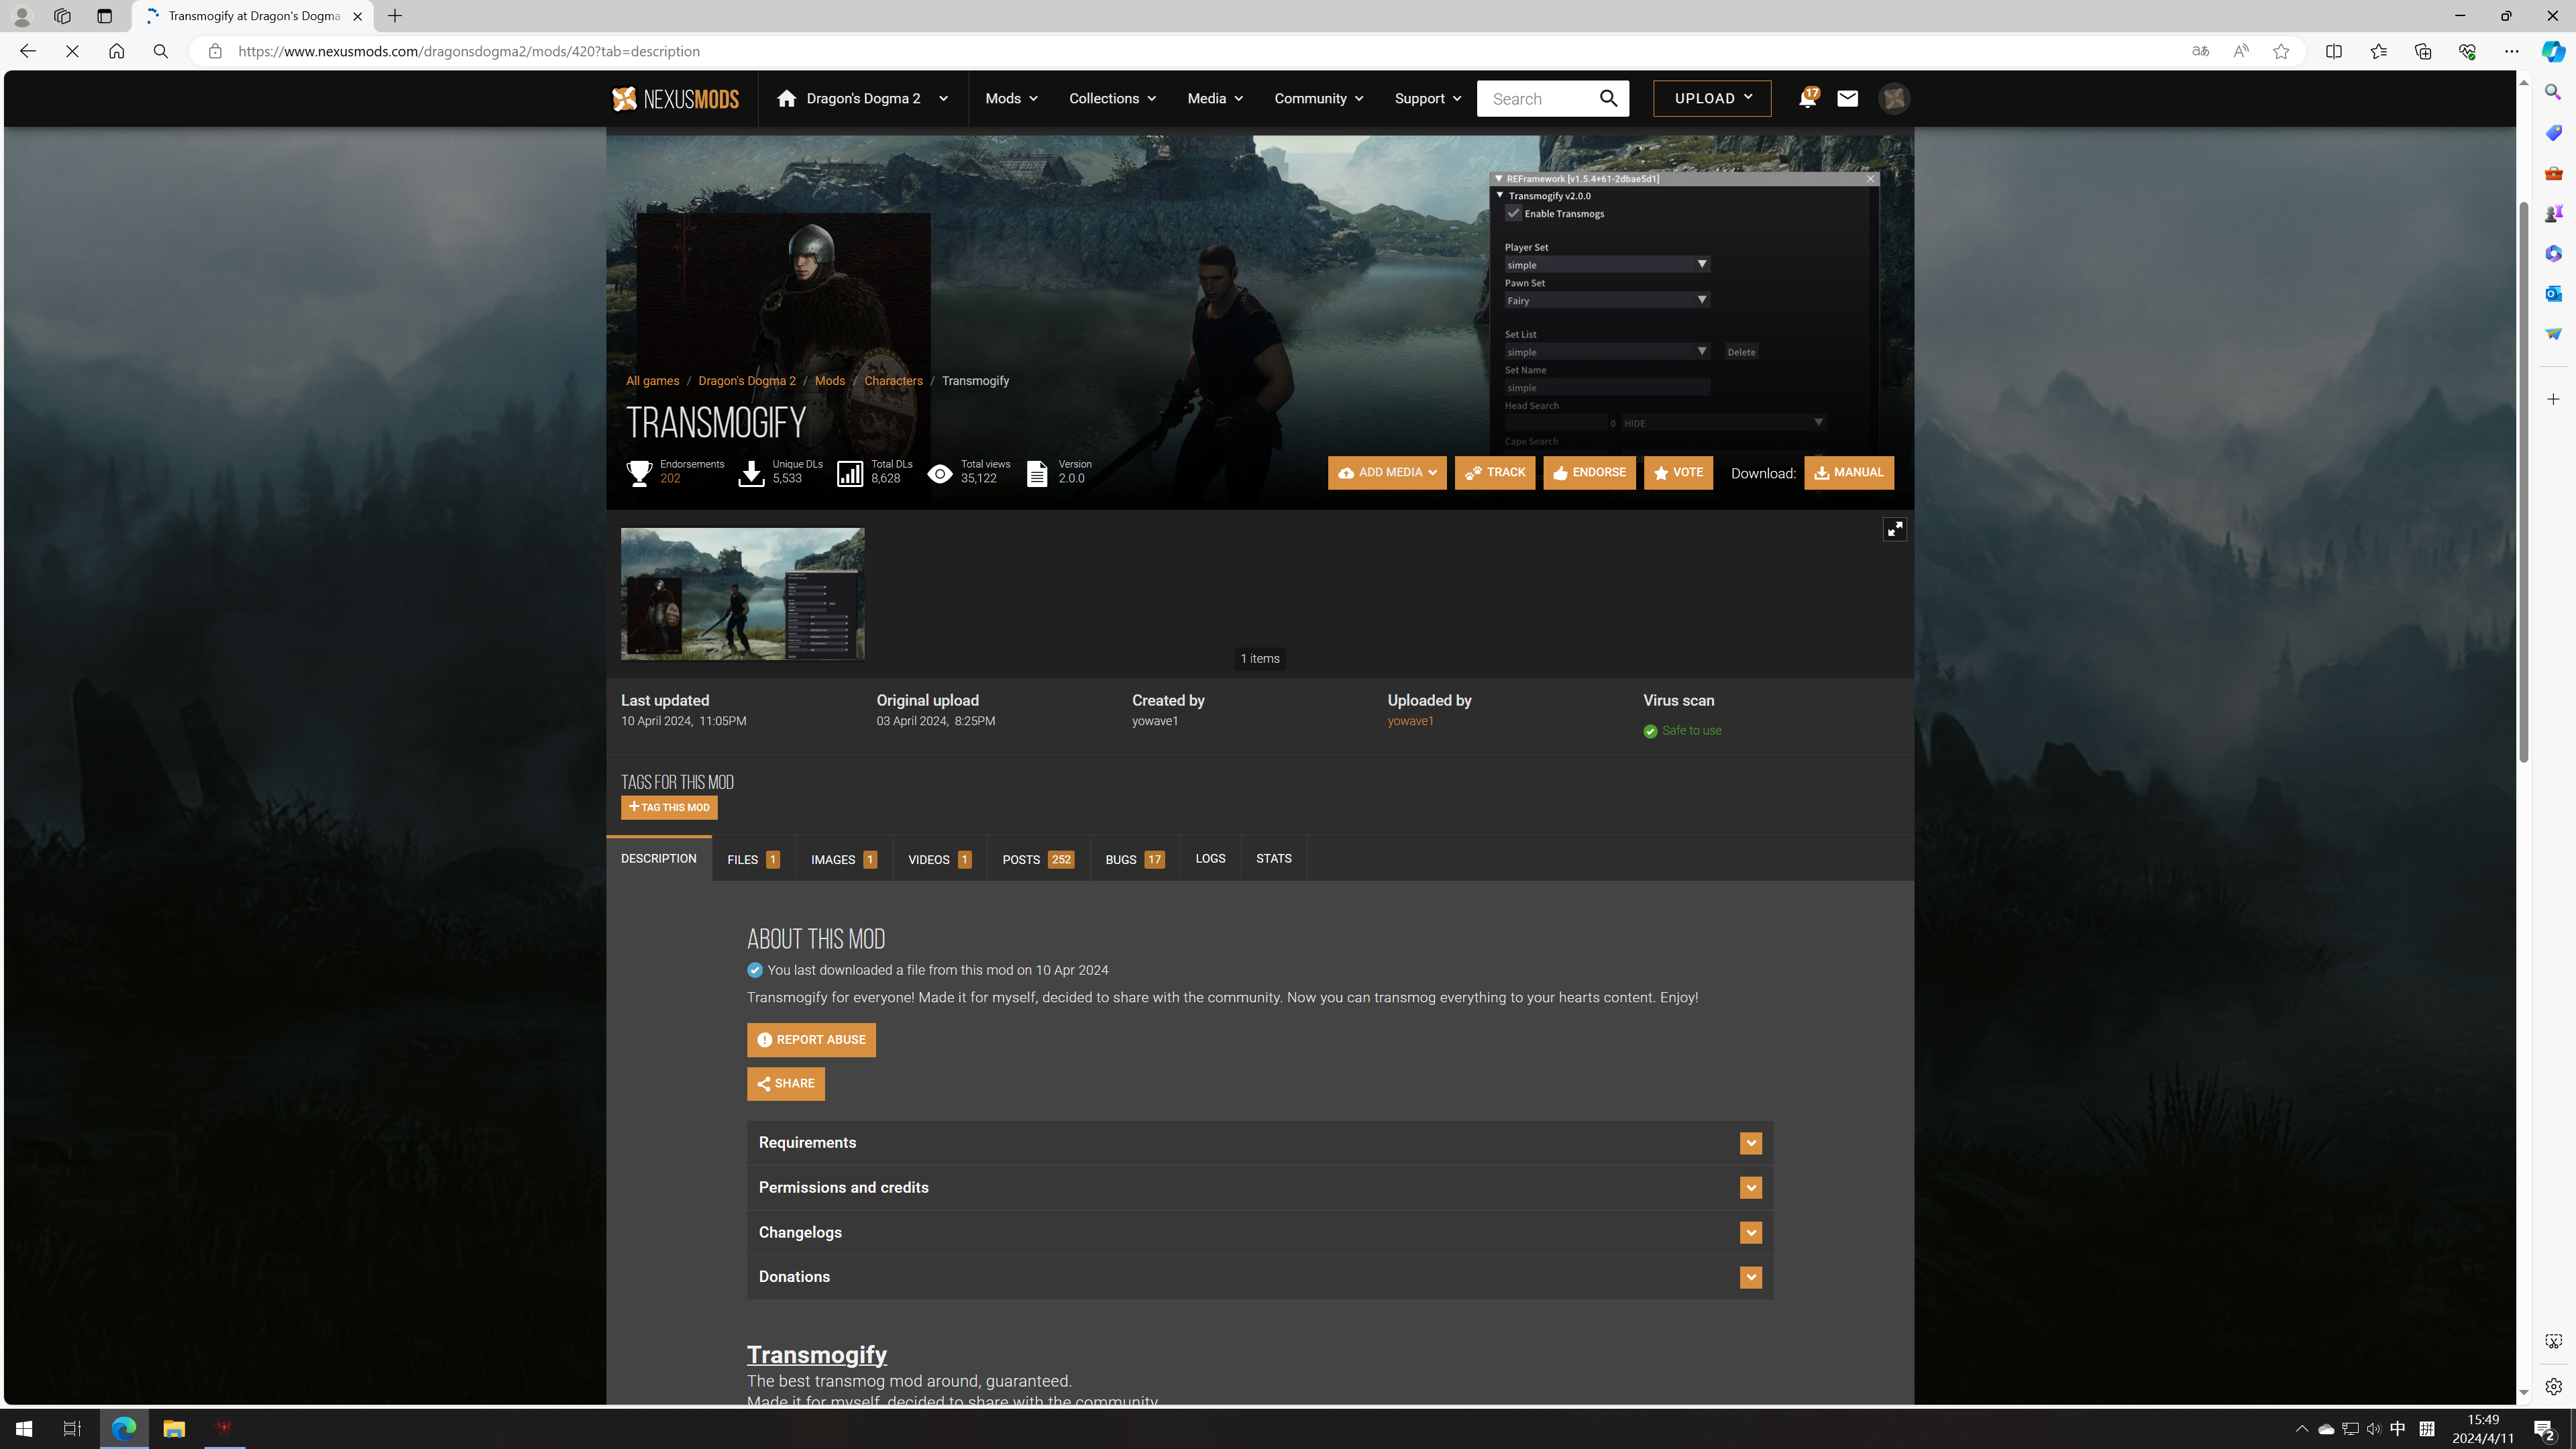The image size is (2576, 1449).
Task: Stop loading the page
Action: coord(72,51)
